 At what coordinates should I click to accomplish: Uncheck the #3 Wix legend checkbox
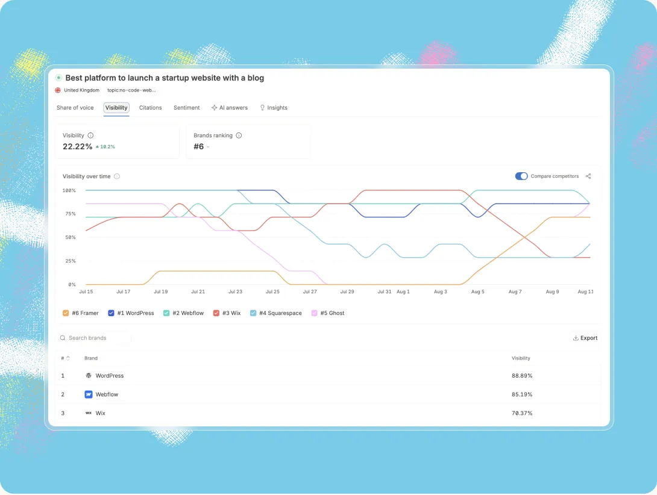(x=216, y=313)
